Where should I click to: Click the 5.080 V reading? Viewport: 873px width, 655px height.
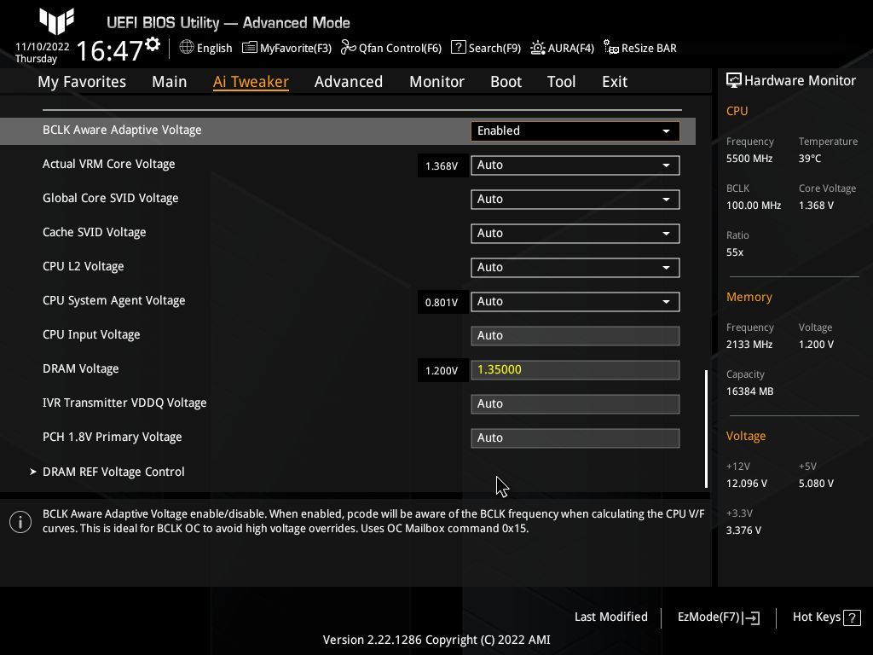(x=816, y=484)
